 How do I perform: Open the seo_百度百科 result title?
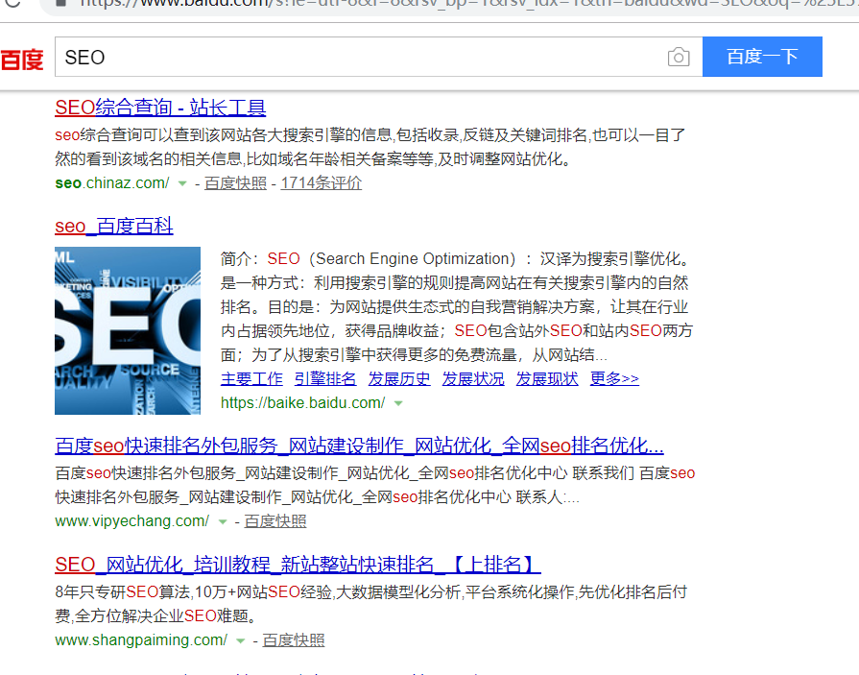point(114,227)
